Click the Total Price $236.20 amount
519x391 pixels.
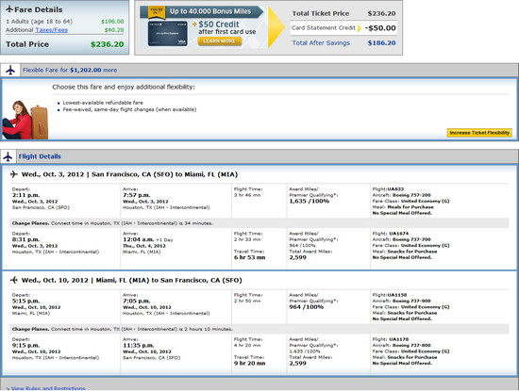(x=108, y=44)
